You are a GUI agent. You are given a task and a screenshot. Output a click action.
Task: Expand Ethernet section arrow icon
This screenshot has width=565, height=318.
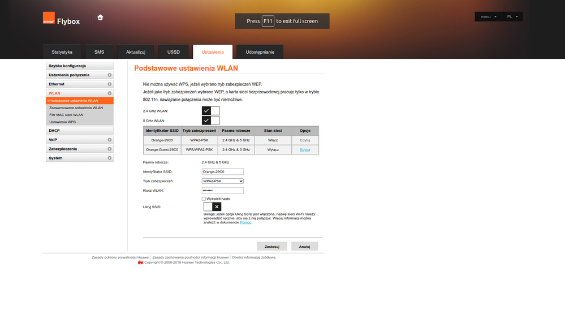pyautogui.click(x=110, y=84)
